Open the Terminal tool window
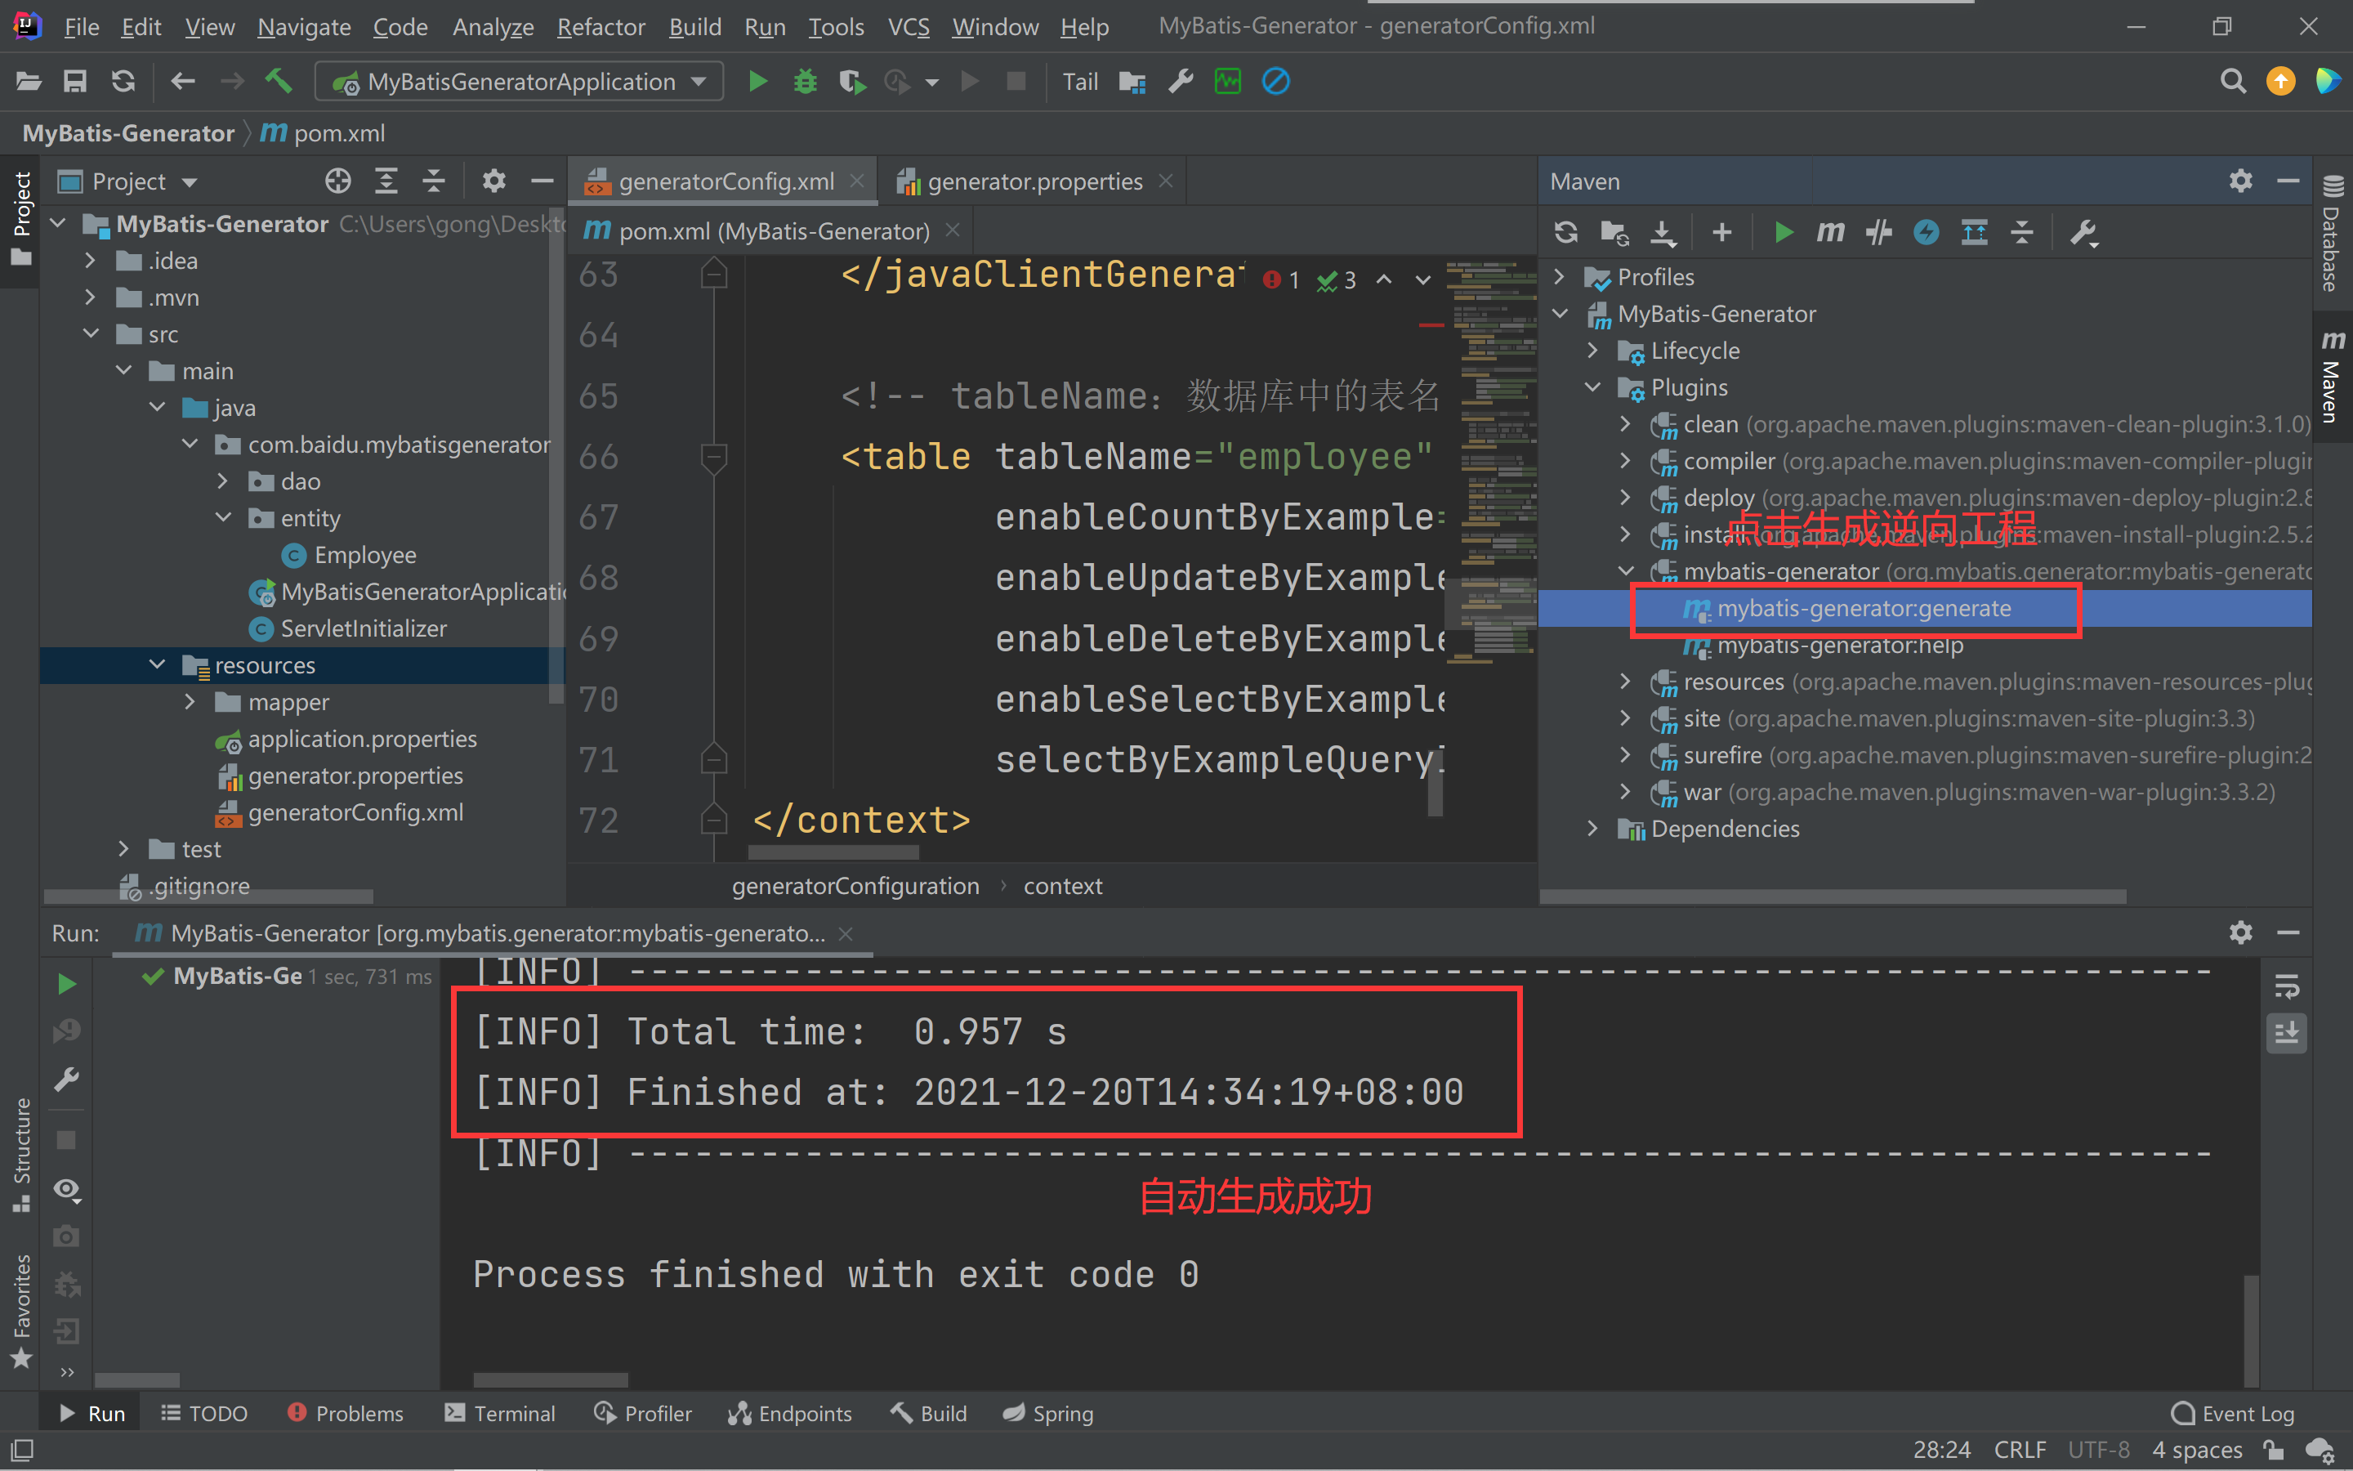Viewport: 2353px width, 1471px height. click(x=500, y=1413)
